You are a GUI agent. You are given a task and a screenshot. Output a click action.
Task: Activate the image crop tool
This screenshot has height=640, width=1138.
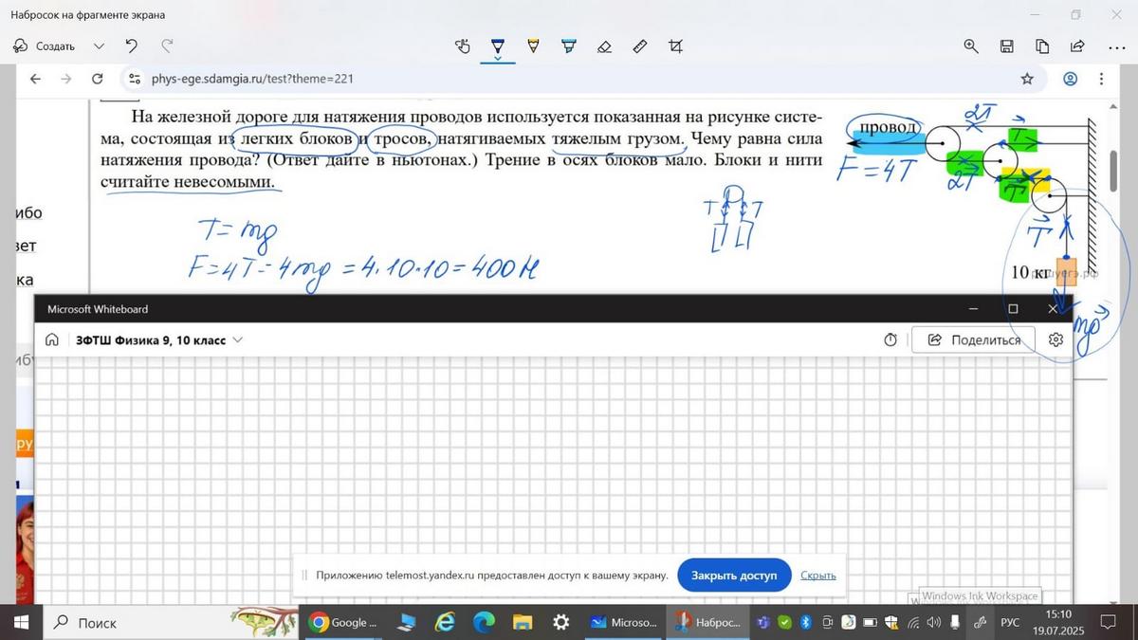(x=675, y=46)
